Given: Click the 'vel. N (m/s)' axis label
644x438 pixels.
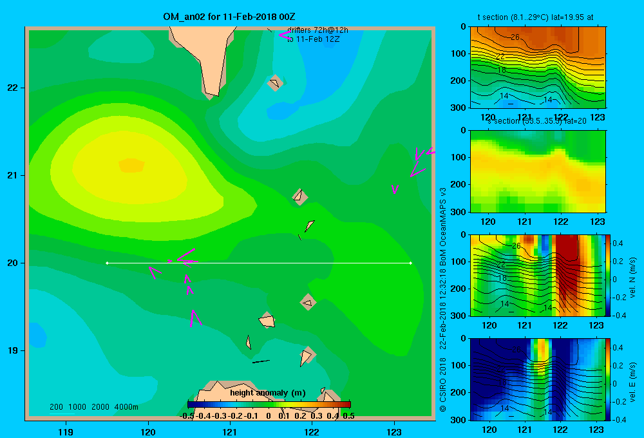Looking at the screenshot, I should [x=632, y=278].
